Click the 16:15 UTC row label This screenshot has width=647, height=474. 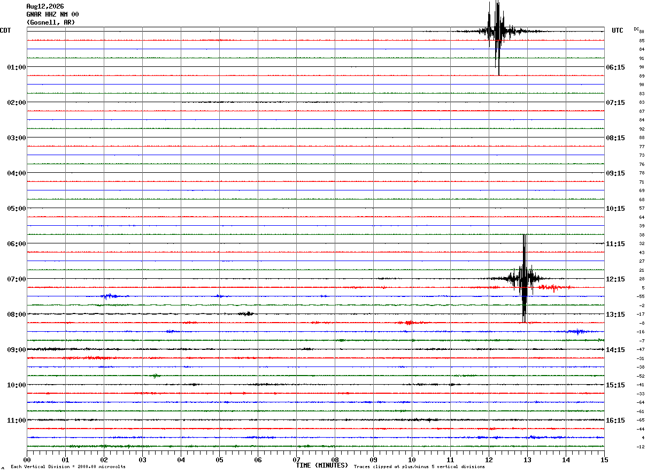coord(615,421)
